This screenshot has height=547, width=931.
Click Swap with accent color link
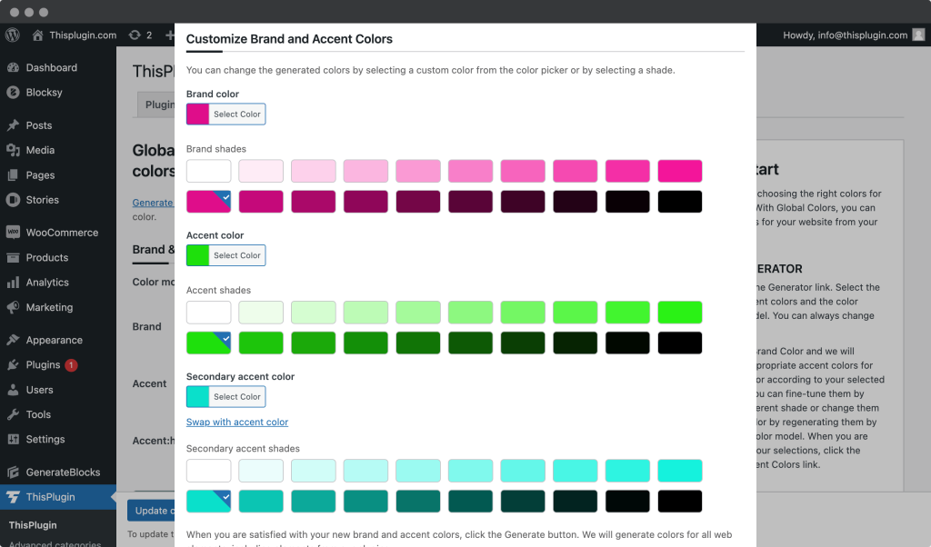pos(236,422)
